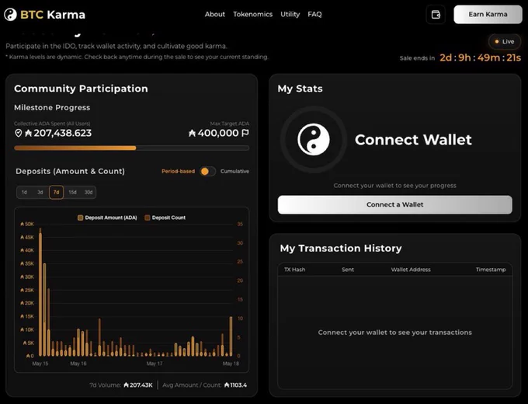
Task: Toggle the Deposit Amount (ADA) legend swatch
Action: [x=80, y=218]
